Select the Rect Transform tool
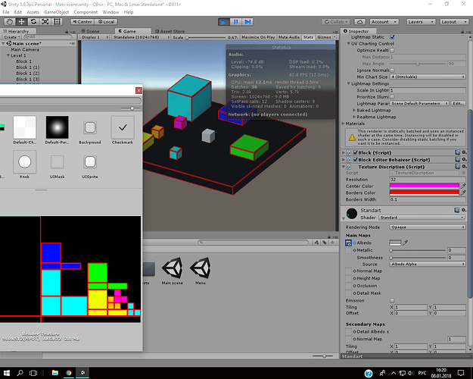The height and width of the screenshot is (379, 473). click(57, 22)
